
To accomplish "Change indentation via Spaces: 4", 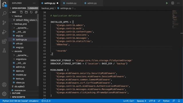I will point(141,101).
